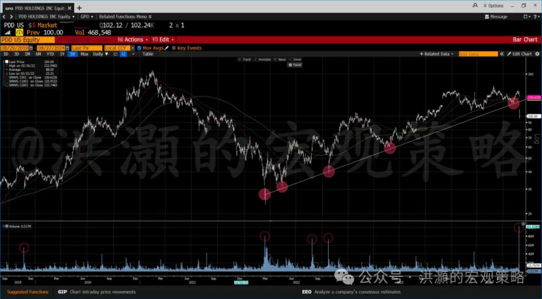Enable the Key Events checkbox
542x299 pixels.
point(174,48)
